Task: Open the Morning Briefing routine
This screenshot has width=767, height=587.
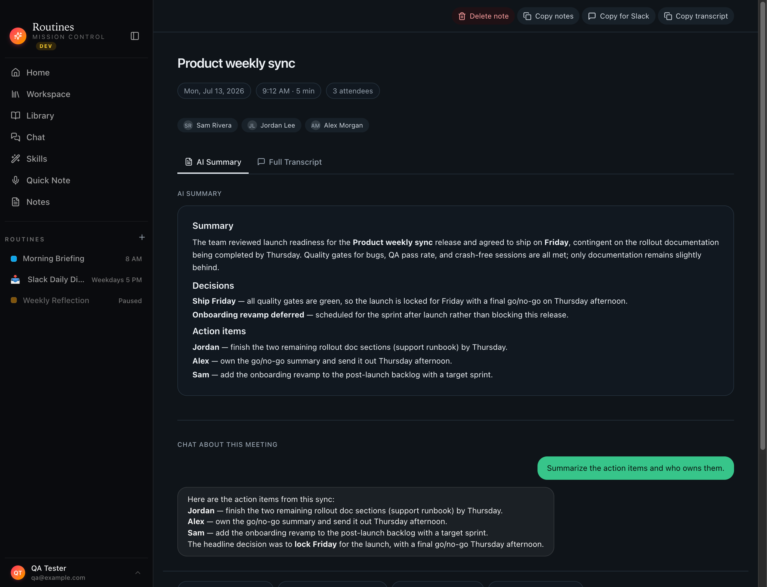Action: pyautogui.click(x=76, y=259)
